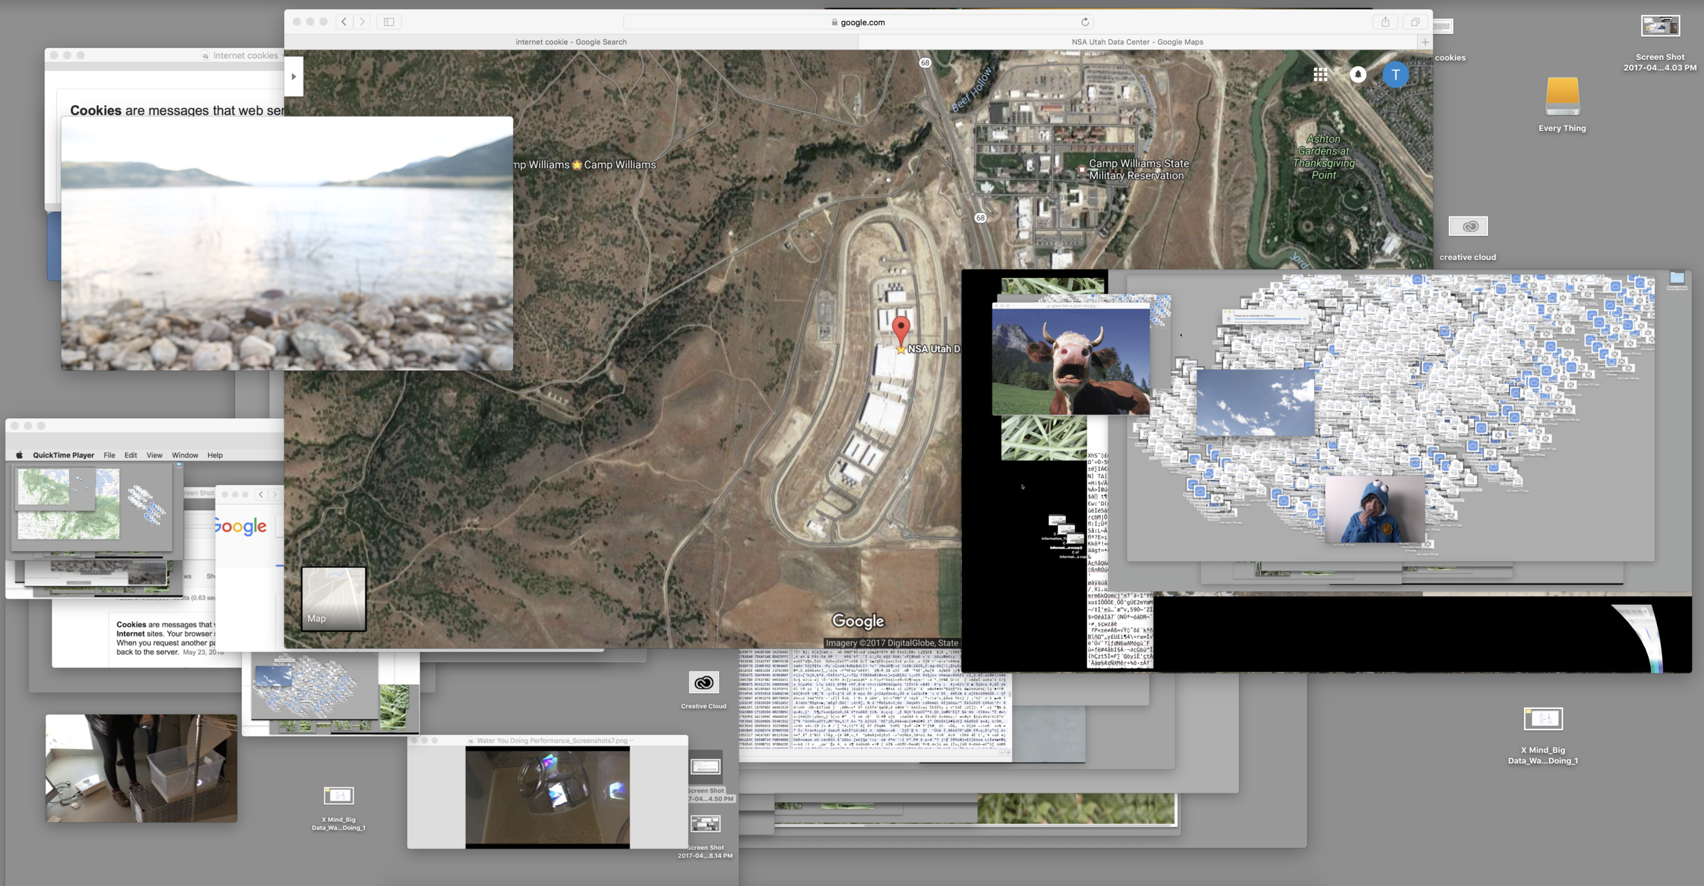Click the lake shoreline photo window

tap(287, 243)
